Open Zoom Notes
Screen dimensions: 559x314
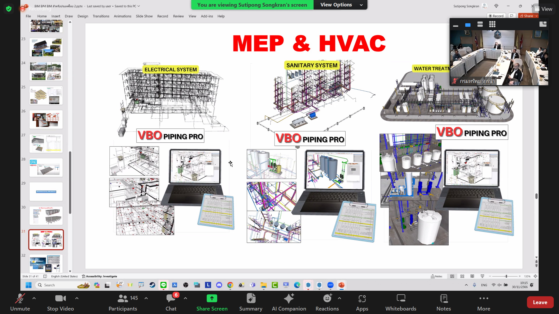coord(444,302)
